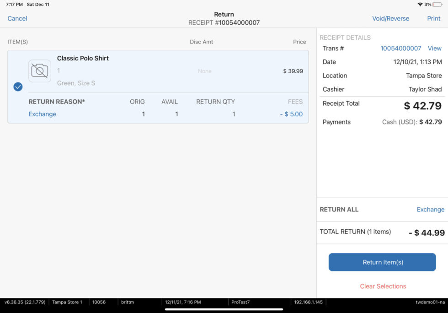Toggle Return All via the Exchange option
The width and height of the screenshot is (448, 313).
430,209
